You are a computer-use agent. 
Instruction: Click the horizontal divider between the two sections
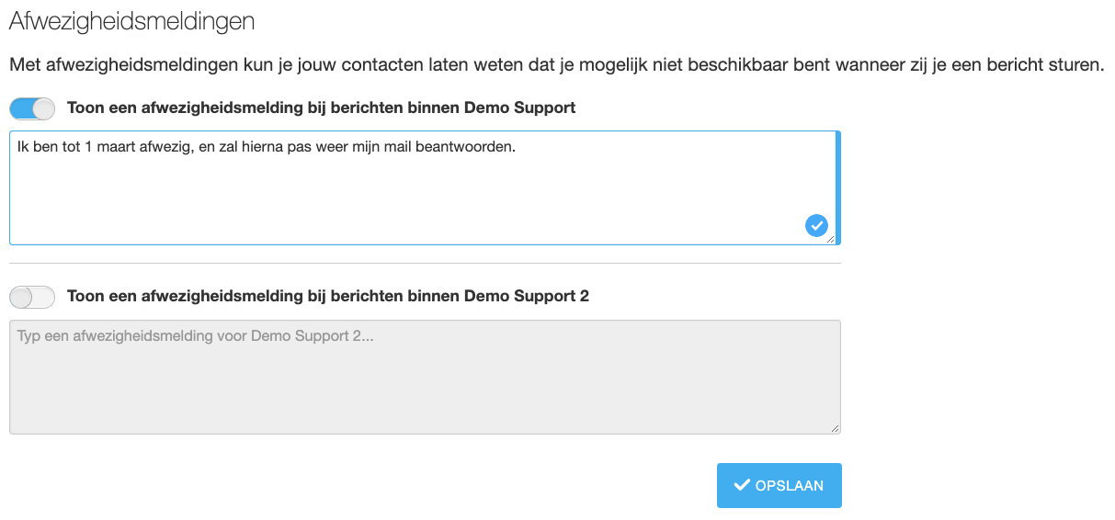(425, 264)
